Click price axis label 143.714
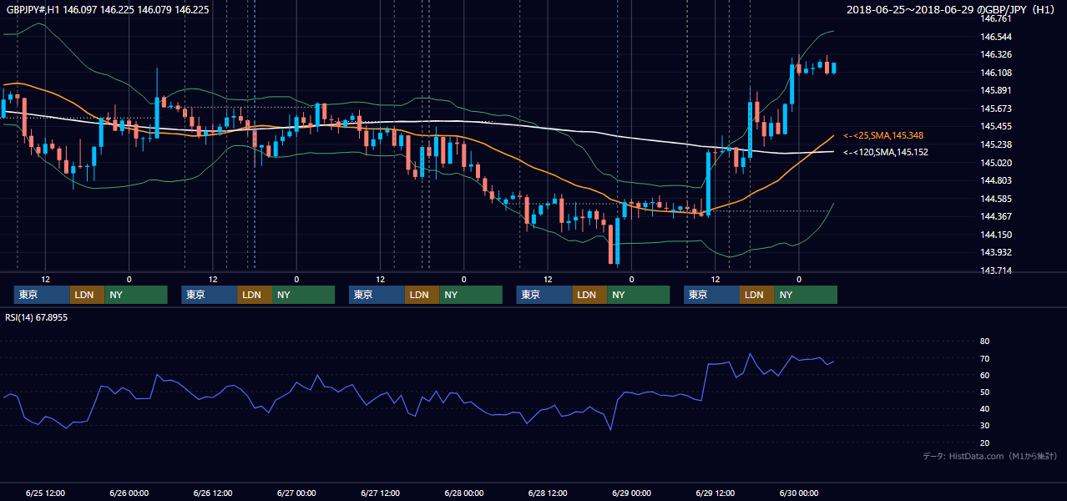Image resolution: width=1067 pixels, height=501 pixels. [x=997, y=271]
